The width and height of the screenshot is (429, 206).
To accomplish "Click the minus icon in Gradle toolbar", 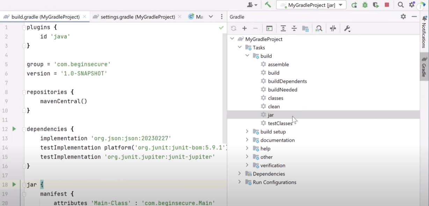I will click(255, 29).
